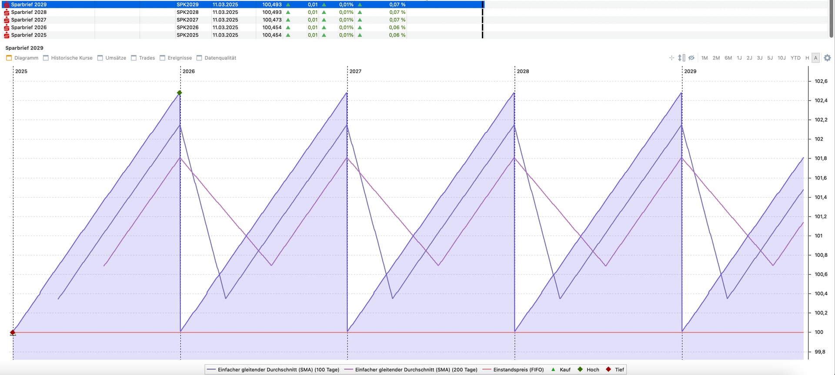Set chart range to 2J
835x375 pixels.
749,58
